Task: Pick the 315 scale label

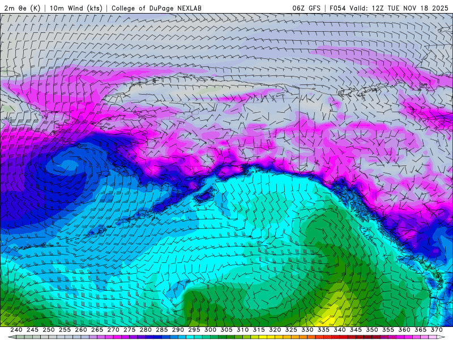Action: (259, 330)
